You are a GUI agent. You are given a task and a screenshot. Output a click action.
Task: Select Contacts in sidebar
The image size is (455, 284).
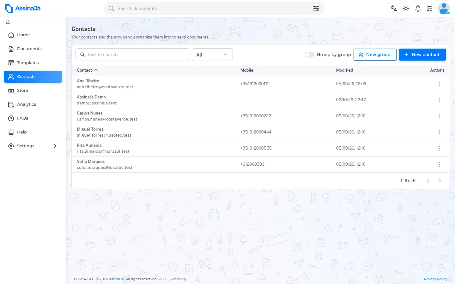coord(33,77)
